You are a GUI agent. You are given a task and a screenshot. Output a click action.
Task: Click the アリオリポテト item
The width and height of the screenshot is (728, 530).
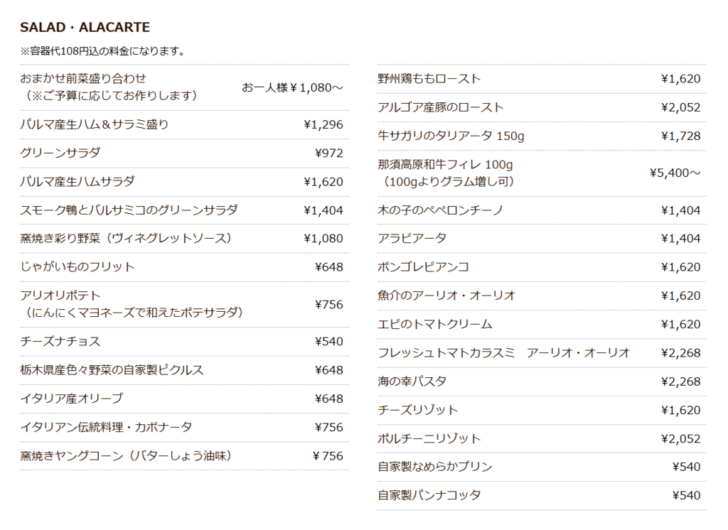point(60,296)
